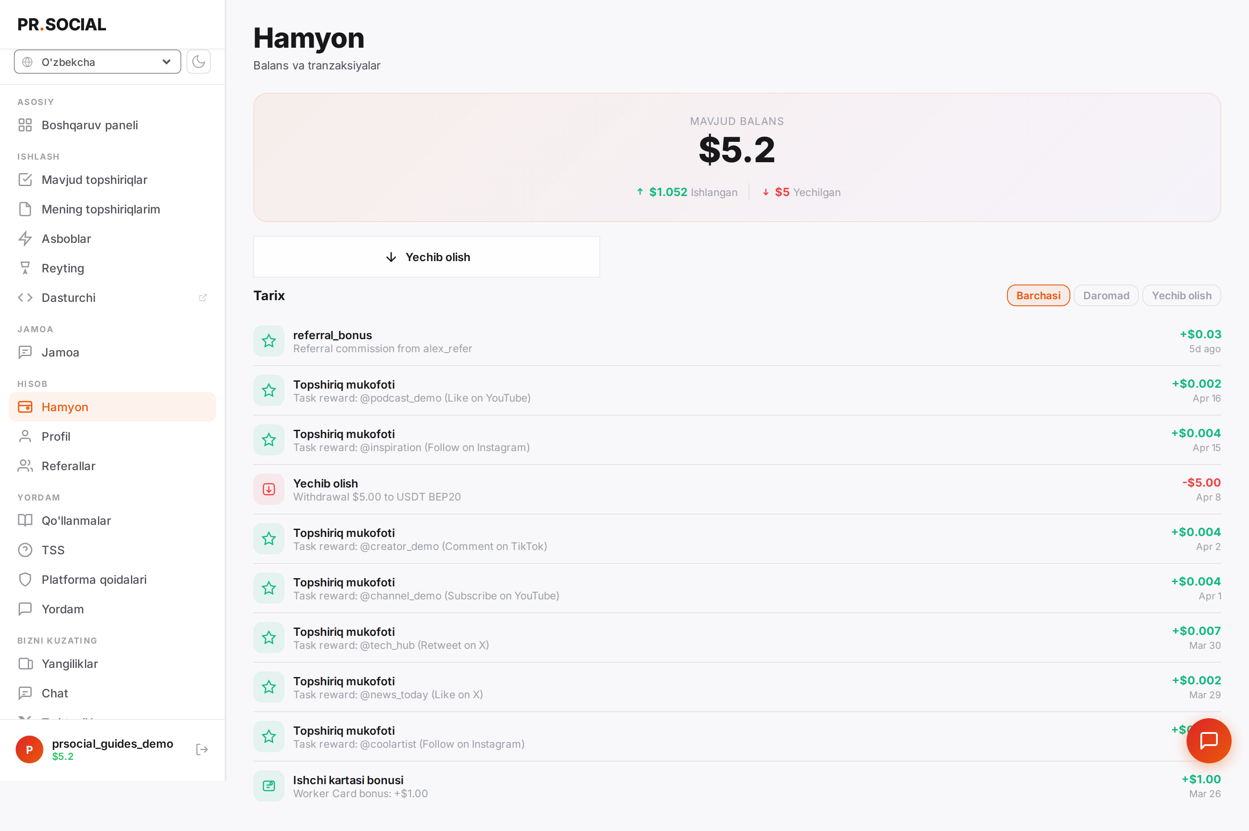The height and width of the screenshot is (831, 1249).
Task: Click the Yechib olish withdraw button
Action: (x=427, y=257)
